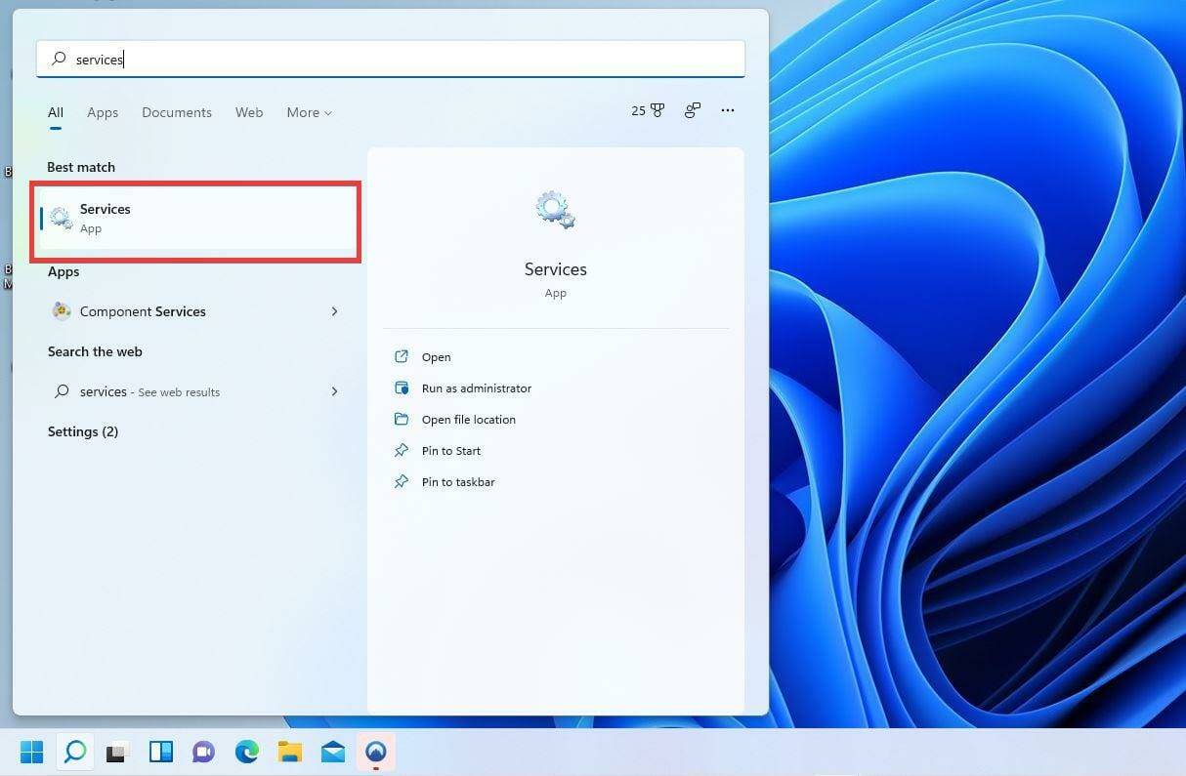Click the Component Services icon
The width and height of the screenshot is (1186, 776).
click(x=62, y=310)
